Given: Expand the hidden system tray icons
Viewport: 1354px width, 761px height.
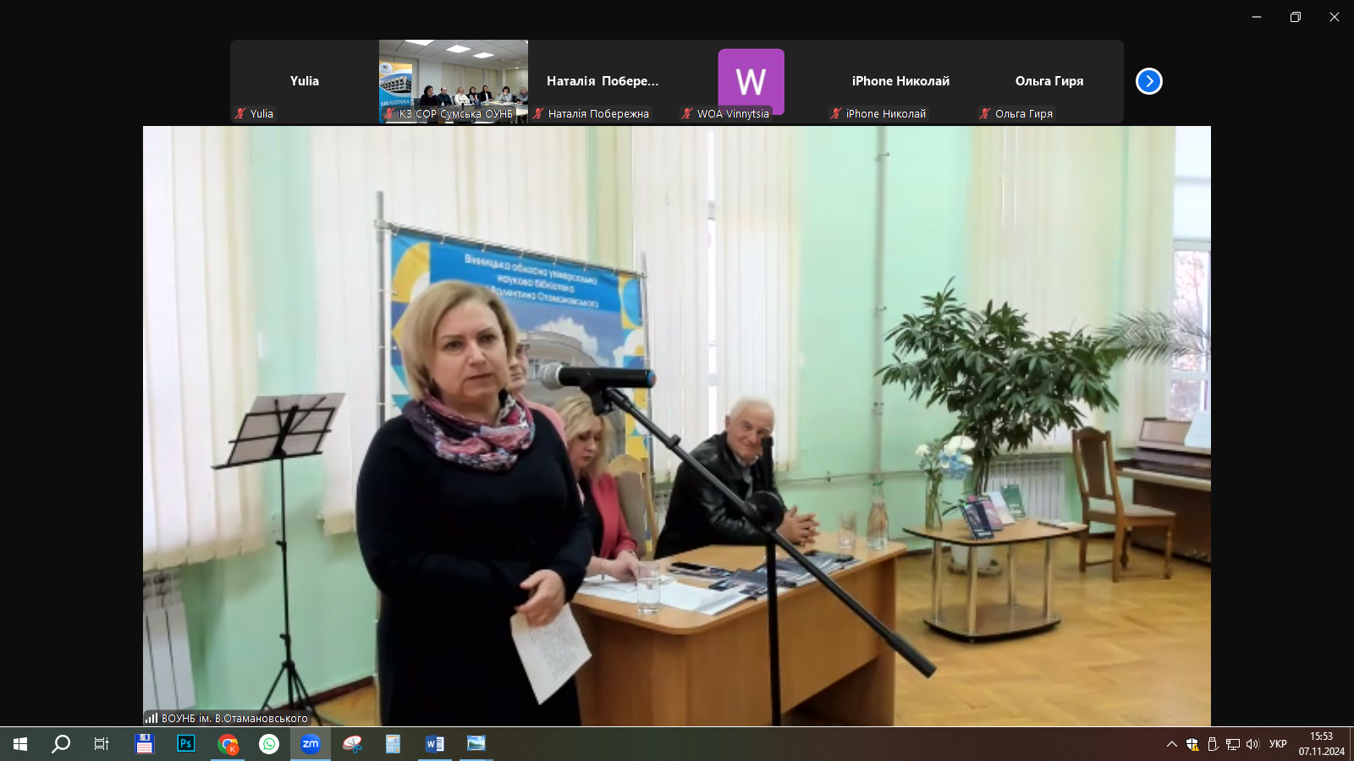Looking at the screenshot, I should click(1171, 744).
